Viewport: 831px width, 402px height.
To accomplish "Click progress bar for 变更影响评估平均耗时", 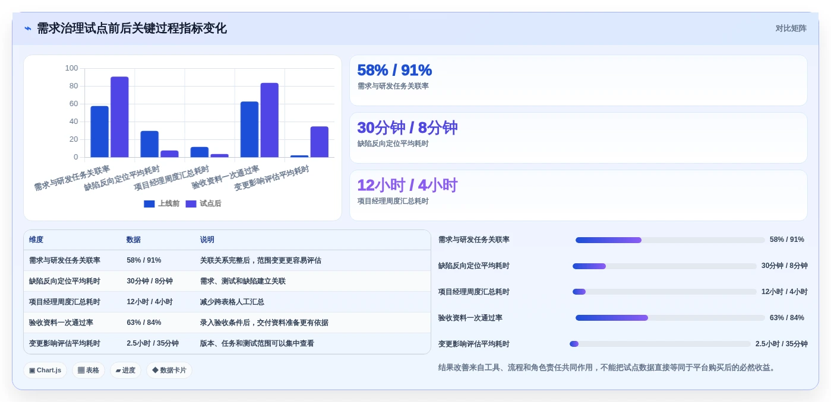I will [660, 344].
